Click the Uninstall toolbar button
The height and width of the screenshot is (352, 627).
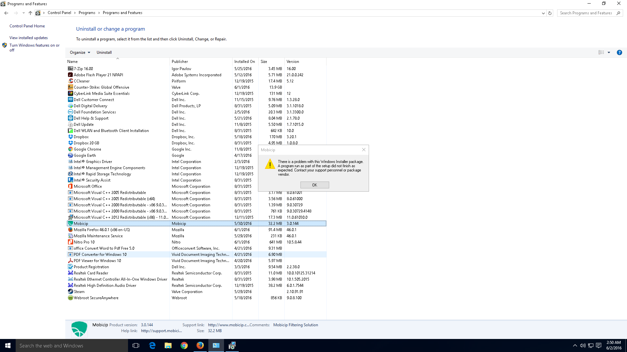tap(104, 52)
